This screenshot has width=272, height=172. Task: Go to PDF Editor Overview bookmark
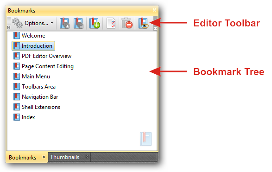point(42,56)
